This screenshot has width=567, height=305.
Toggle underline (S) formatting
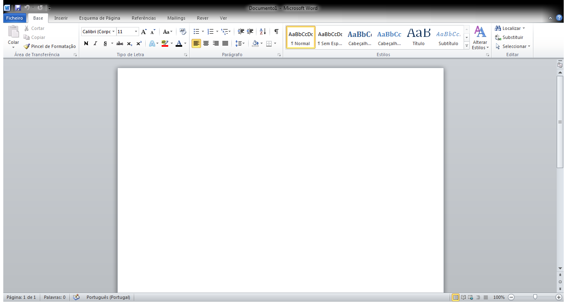click(105, 43)
